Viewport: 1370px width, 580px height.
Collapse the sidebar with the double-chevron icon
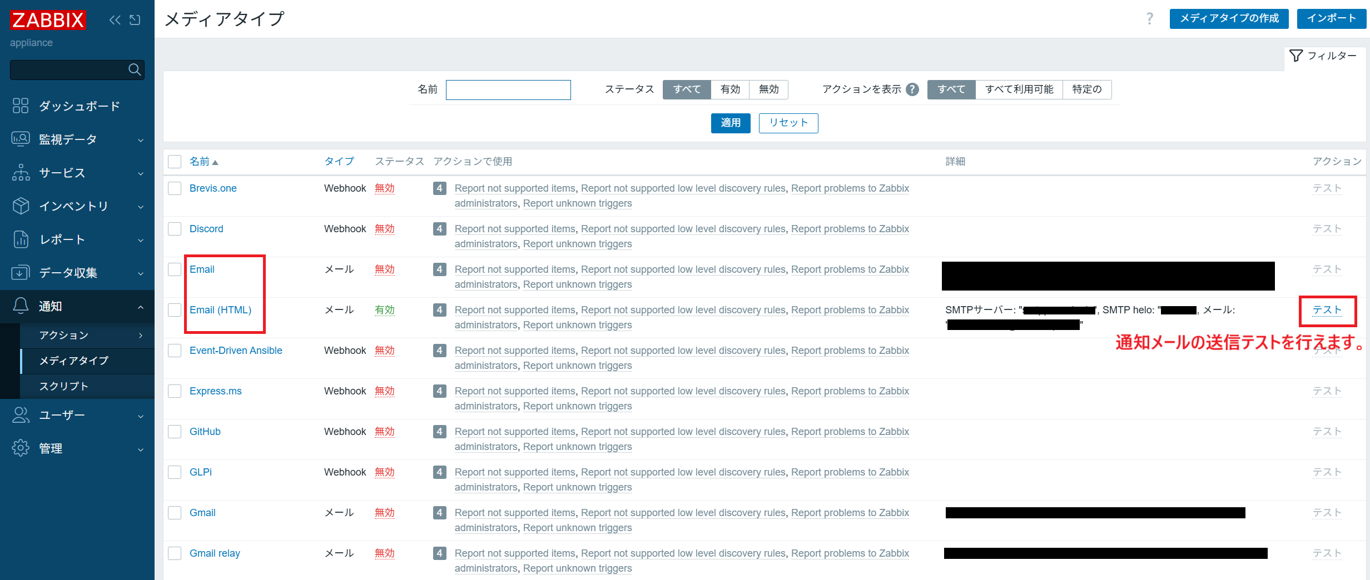tap(115, 20)
